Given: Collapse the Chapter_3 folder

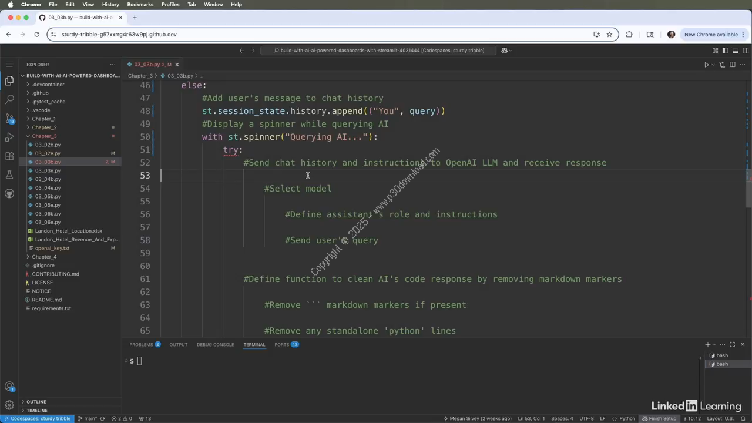Looking at the screenshot, I should [x=44, y=136].
